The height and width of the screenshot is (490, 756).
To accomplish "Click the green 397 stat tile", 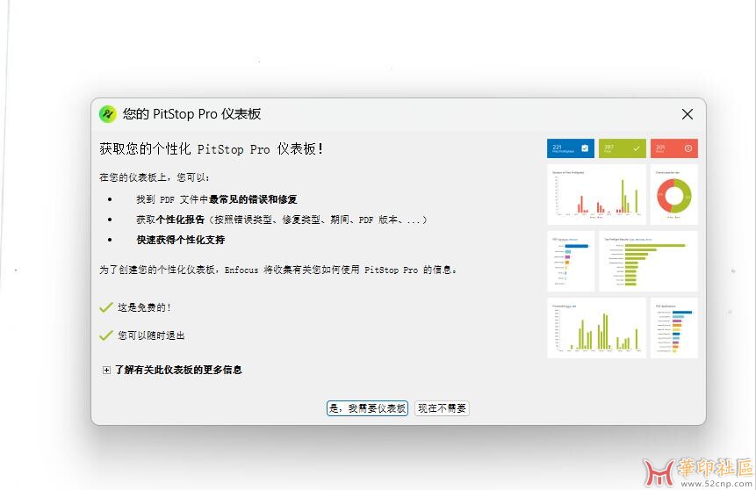I will tap(622, 148).
